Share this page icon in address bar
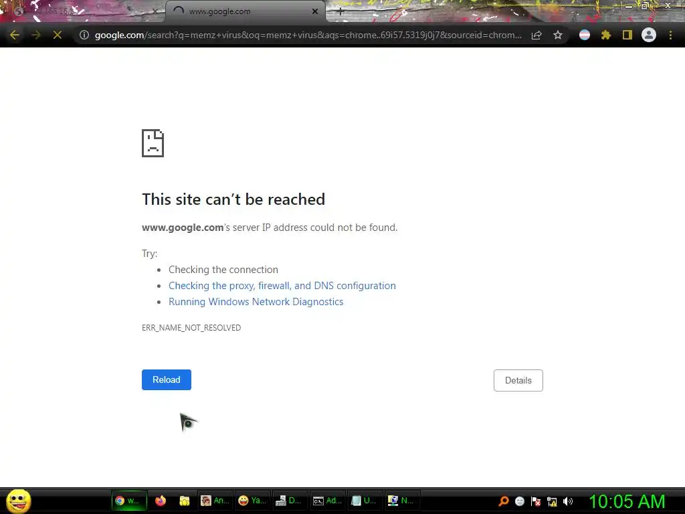Viewport: 685px width, 514px height. (536, 35)
